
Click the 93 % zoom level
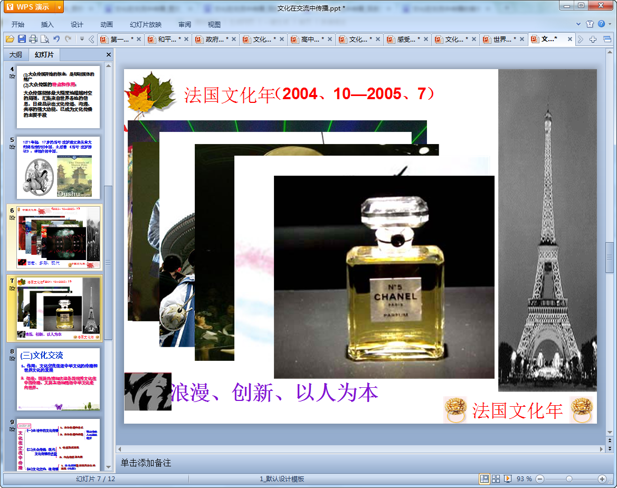pos(524,479)
